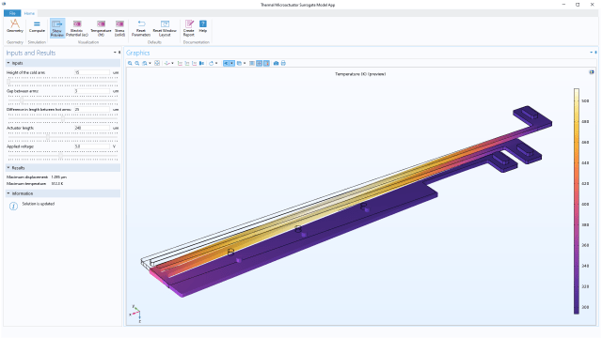
Task: Click the Zoom In graphics tool
Action: 130,63
